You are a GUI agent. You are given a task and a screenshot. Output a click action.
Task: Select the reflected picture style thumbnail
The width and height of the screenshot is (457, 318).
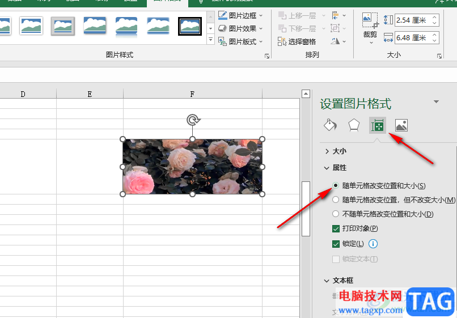point(126,26)
